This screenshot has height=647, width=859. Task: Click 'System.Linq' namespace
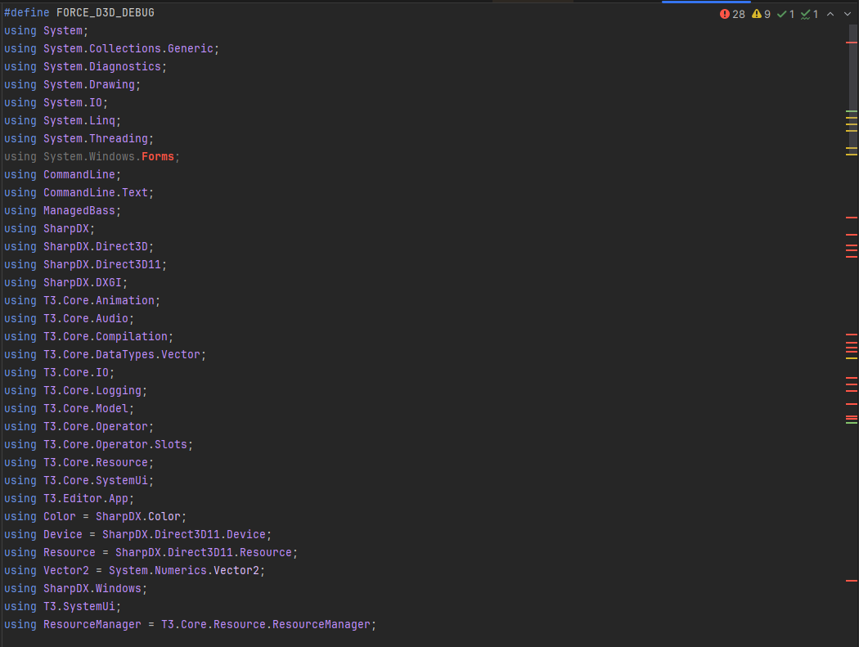click(x=79, y=120)
